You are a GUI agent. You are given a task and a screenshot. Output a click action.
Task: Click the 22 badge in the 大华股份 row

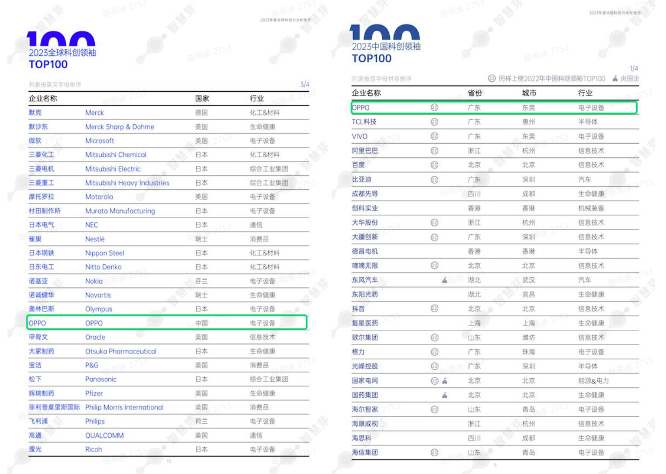434,223
